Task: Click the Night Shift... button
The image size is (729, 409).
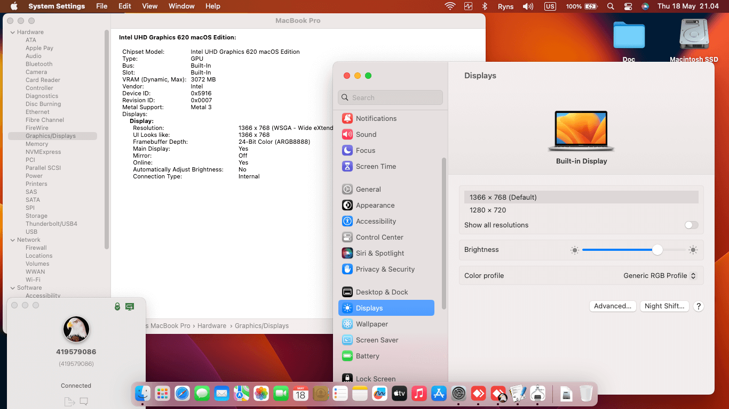Action: (664, 306)
